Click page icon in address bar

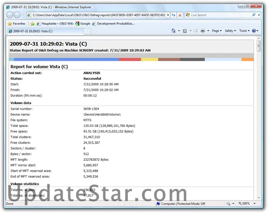(x=29, y=15)
